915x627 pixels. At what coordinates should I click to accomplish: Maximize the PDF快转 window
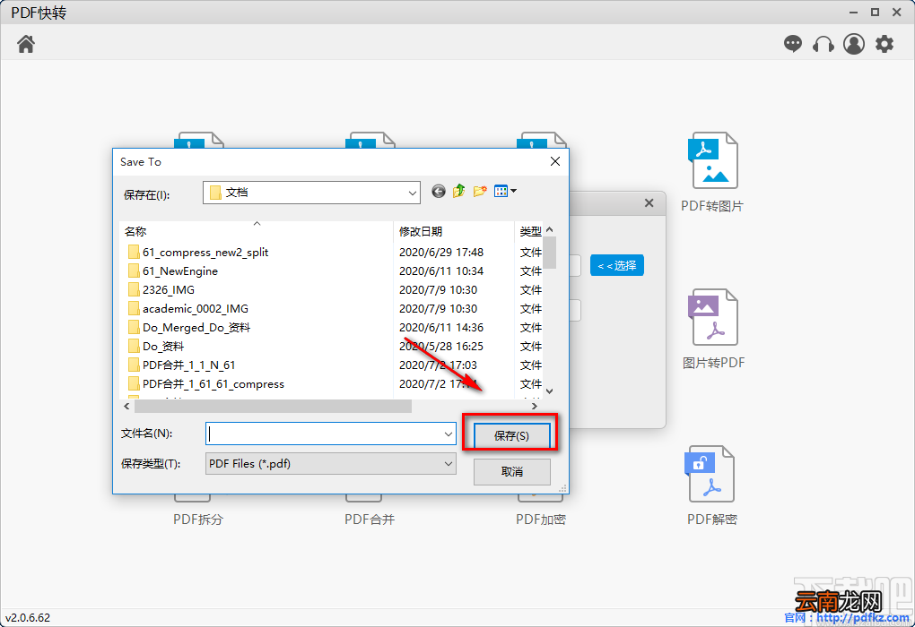click(x=875, y=12)
